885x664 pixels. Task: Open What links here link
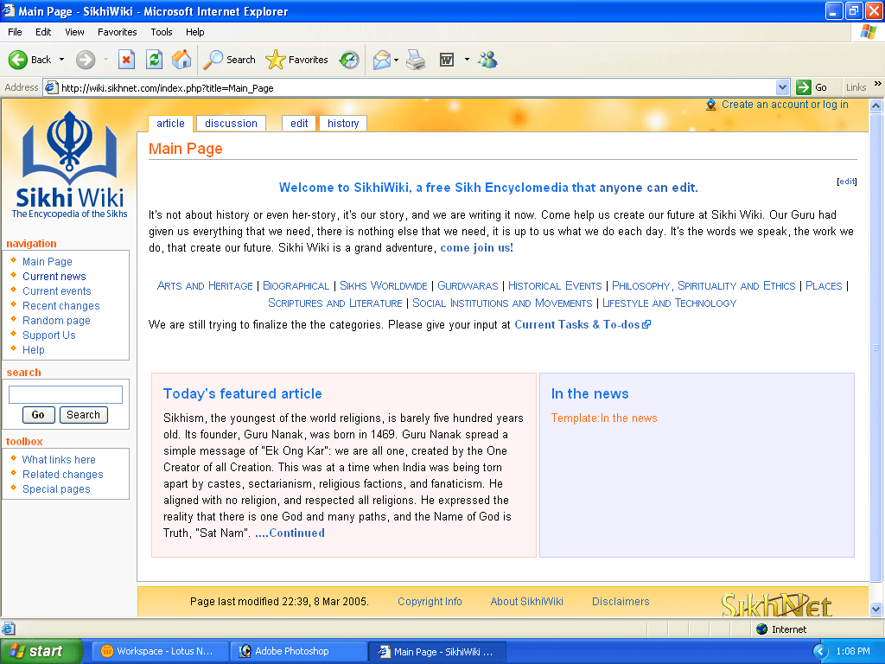[59, 460]
